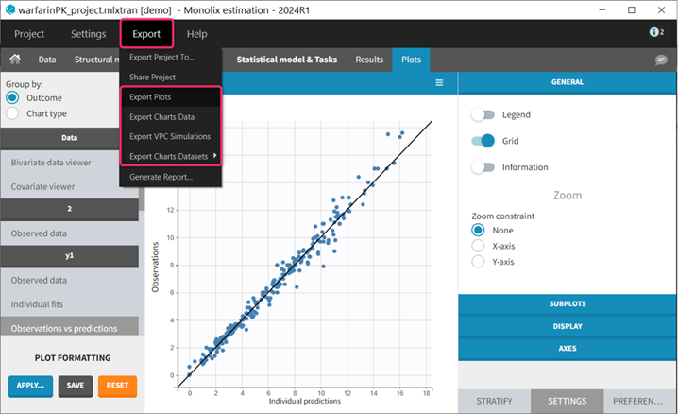Enable the Legend toggle

[x=483, y=114]
